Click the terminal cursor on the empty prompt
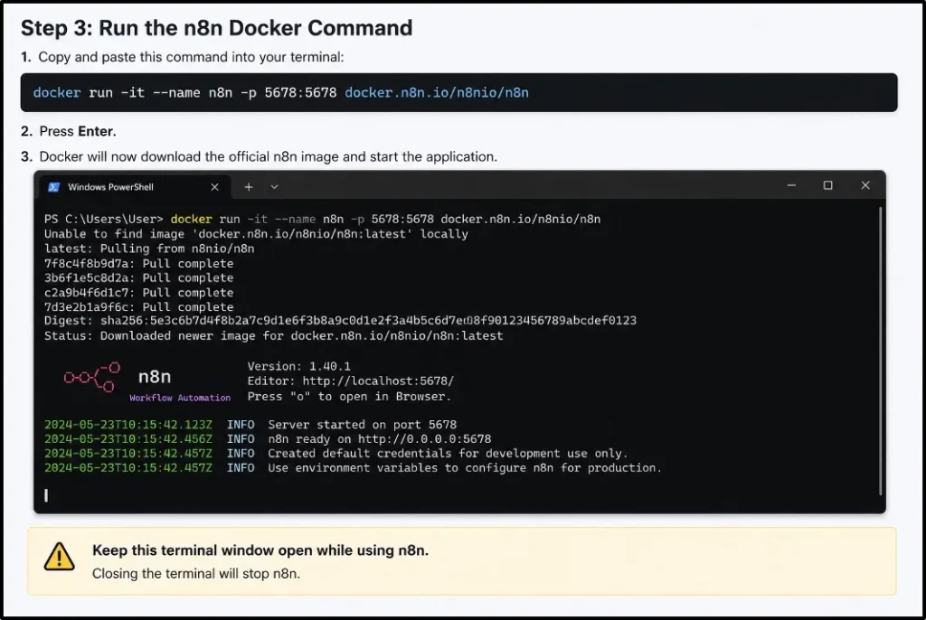 coord(46,495)
